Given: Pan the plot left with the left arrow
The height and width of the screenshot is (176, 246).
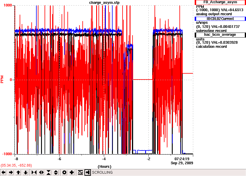Looking at the screenshot, I should pos(4,172).
